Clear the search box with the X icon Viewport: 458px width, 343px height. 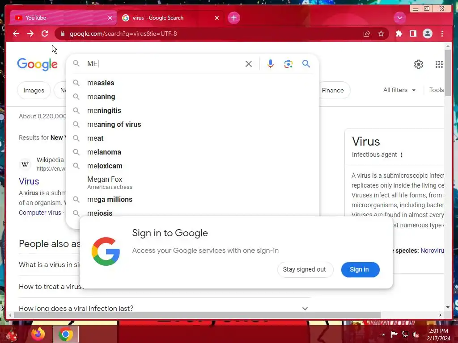coord(249,64)
